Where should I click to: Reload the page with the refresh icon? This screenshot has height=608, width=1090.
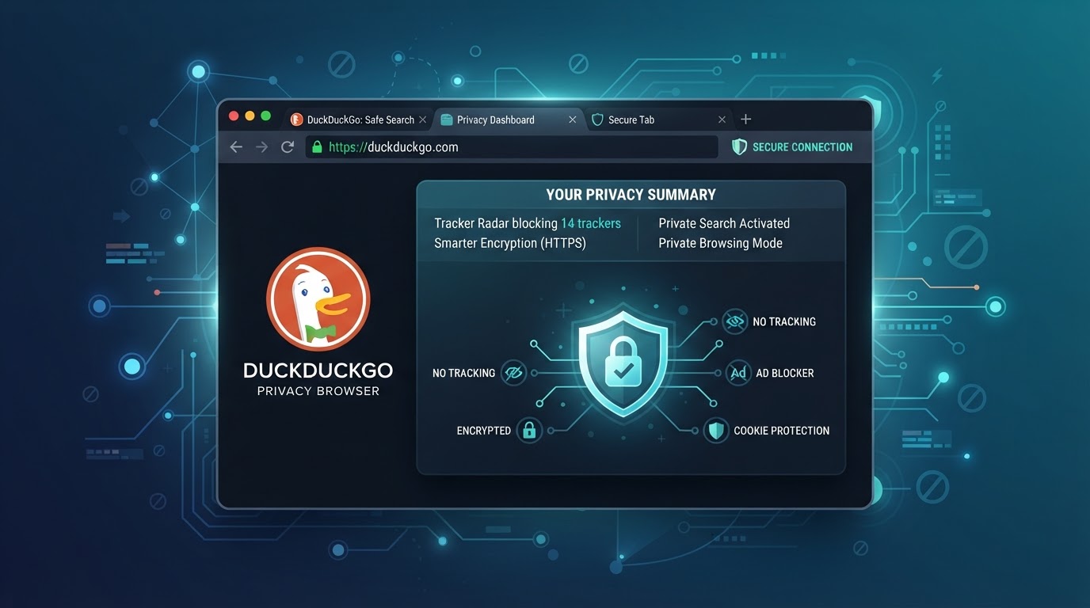pyautogui.click(x=288, y=147)
